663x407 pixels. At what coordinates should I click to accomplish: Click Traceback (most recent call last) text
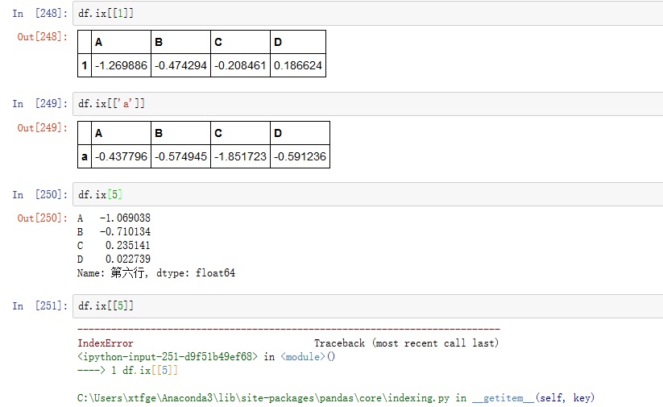pyautogui.click(x=406, y=343)
